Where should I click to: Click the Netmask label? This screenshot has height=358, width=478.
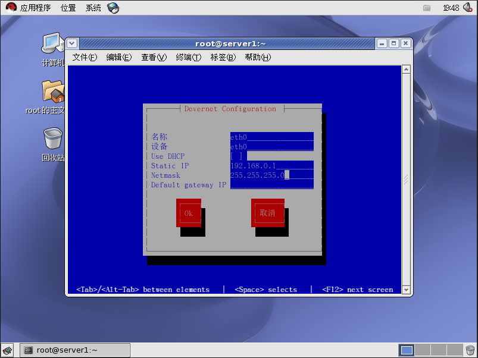pyautogui.click(x=166, y=175)
